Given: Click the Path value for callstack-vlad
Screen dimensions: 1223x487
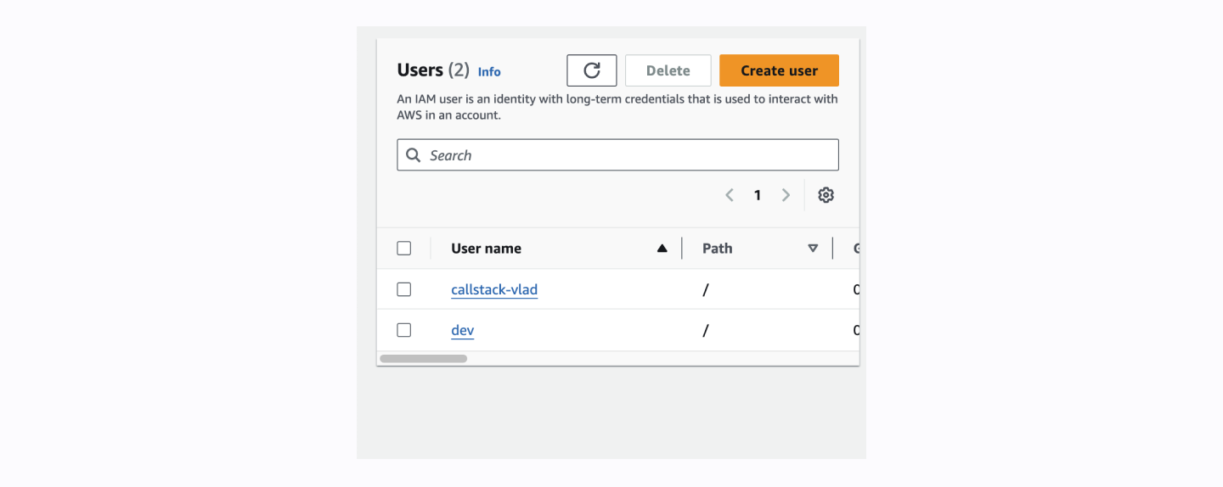Looking at the screenshot, I should click(706, 289).
